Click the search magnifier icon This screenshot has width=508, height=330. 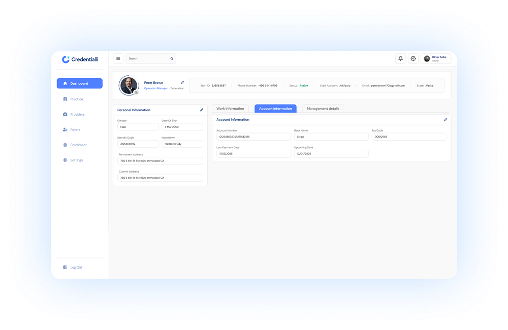(172, 59)
